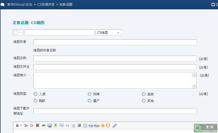
Task: Insert a table
Action: tap(85, 126)
